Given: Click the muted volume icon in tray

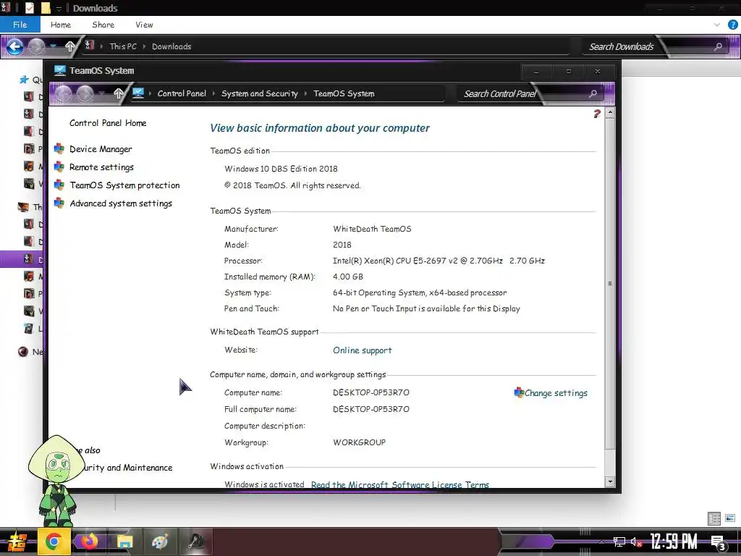Looking at the screenshot, I should [636, 542].
